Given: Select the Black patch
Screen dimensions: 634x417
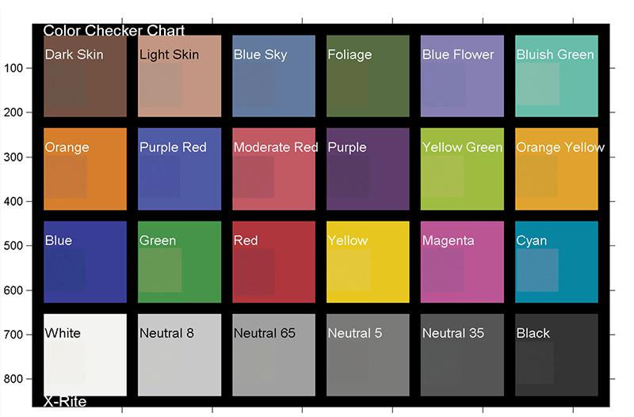Looking at the screenshot, I should click(x=556, y=354).
